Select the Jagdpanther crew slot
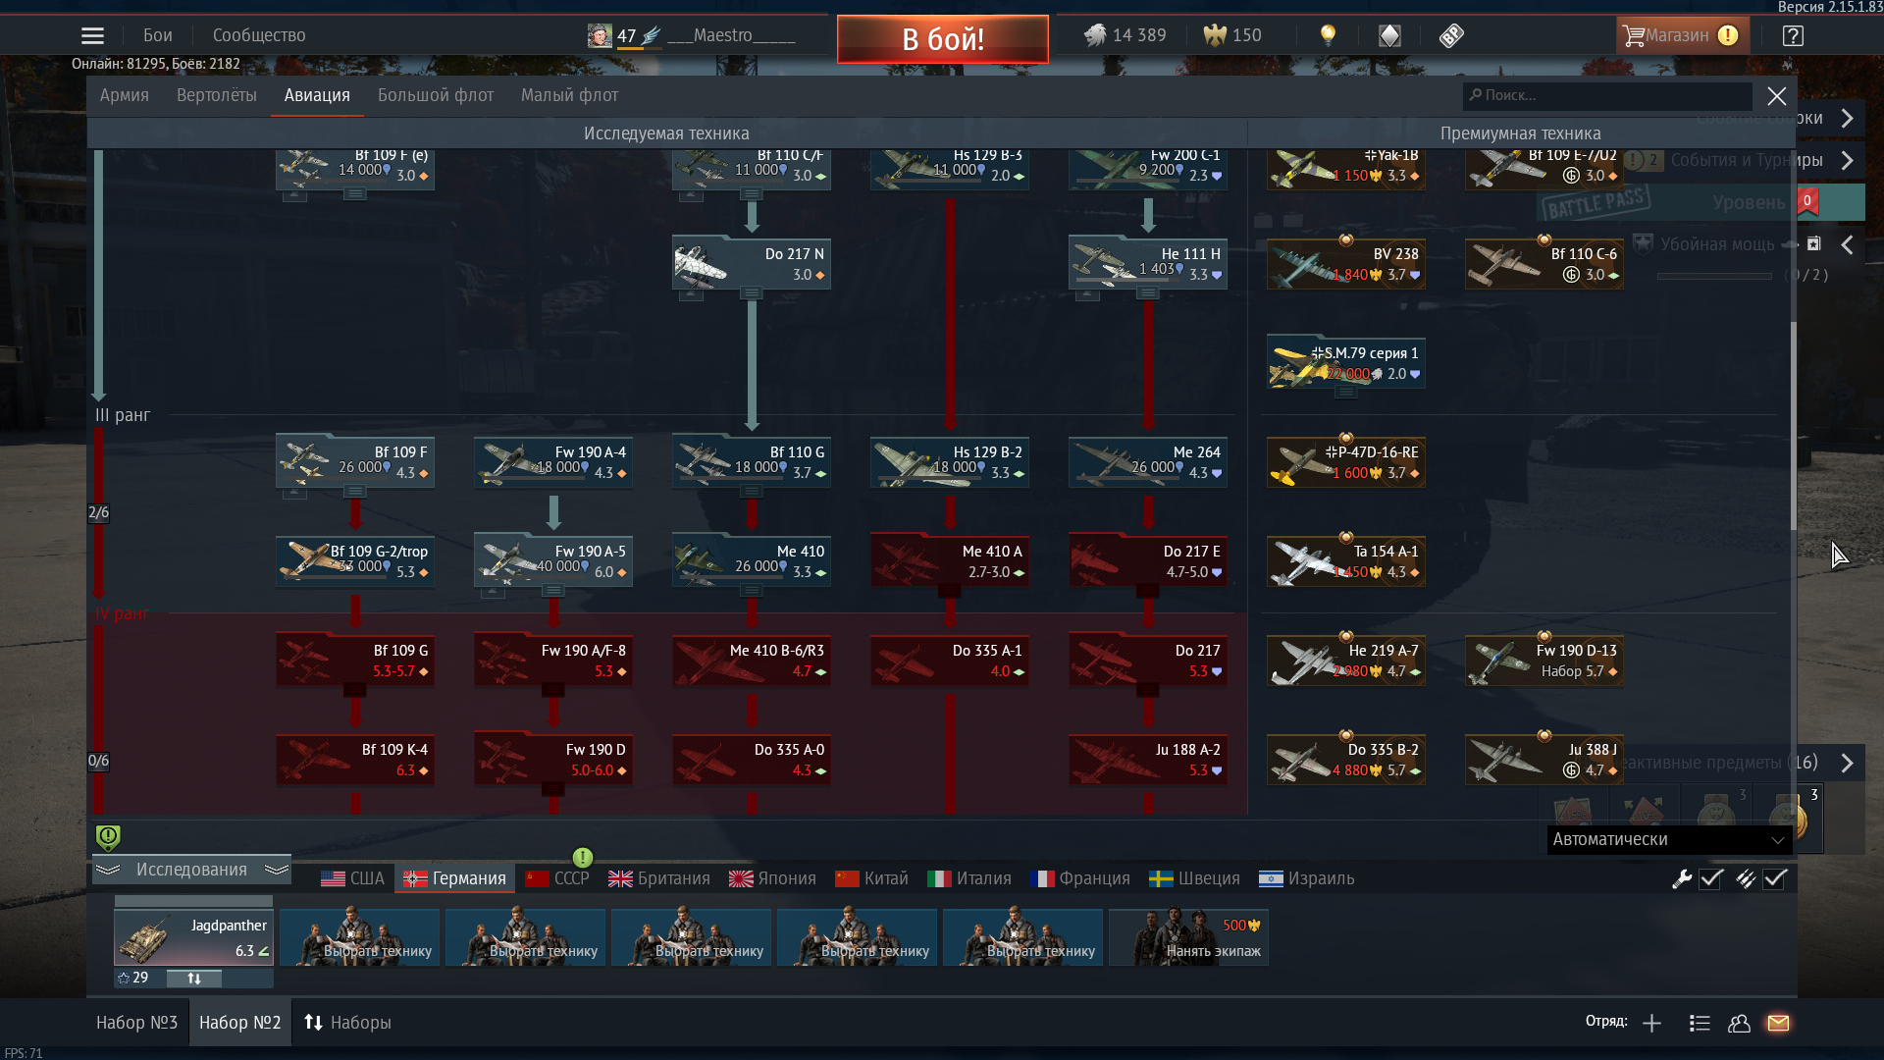 [x=193, y=938]
